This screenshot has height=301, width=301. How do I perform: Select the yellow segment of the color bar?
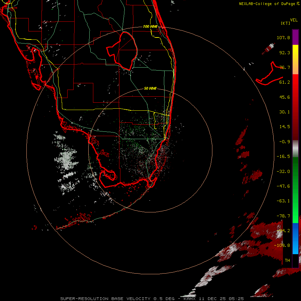click(295, 60)
